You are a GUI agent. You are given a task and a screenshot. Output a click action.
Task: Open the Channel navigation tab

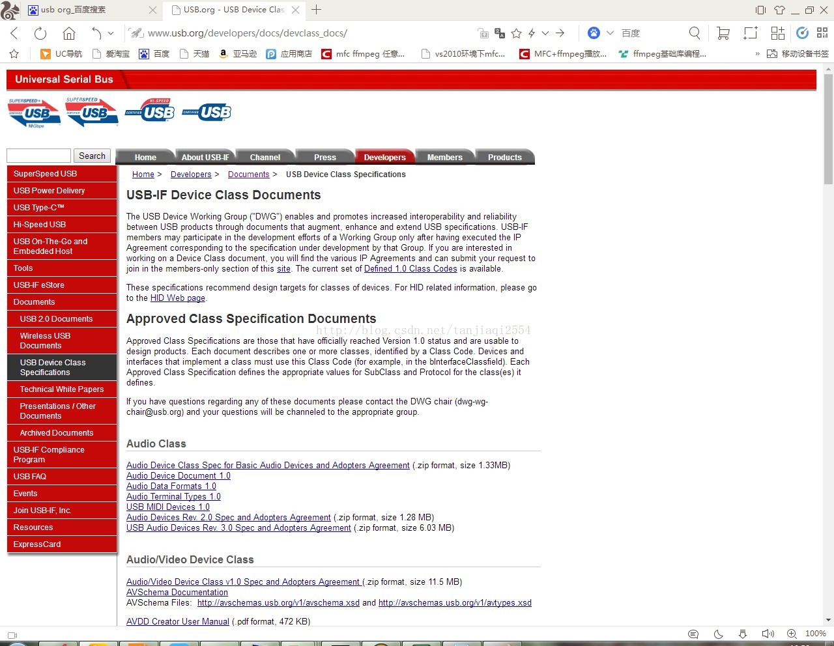(265, 157)
